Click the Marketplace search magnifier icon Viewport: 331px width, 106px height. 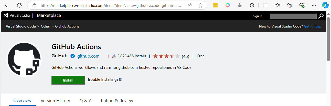(321, 16)
